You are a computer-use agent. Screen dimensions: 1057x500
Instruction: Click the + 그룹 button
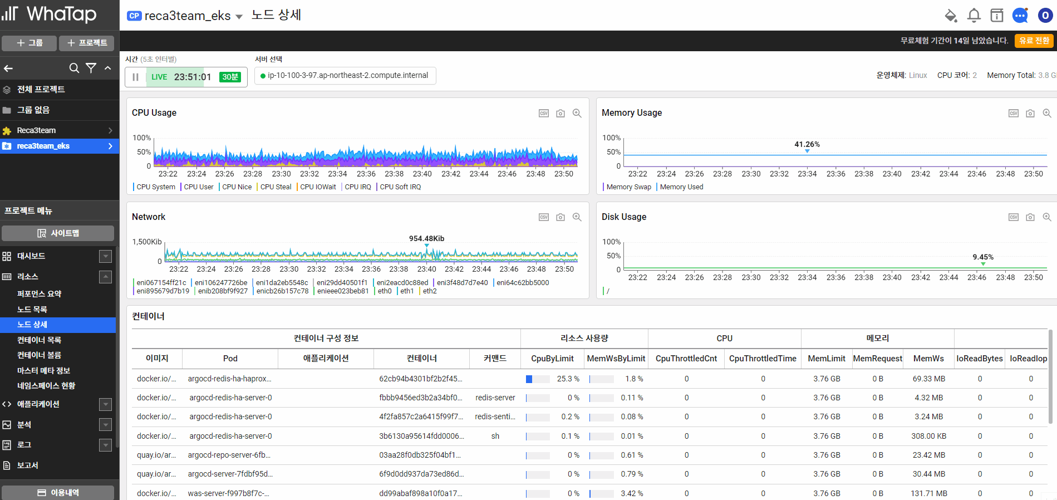(30, 43)
